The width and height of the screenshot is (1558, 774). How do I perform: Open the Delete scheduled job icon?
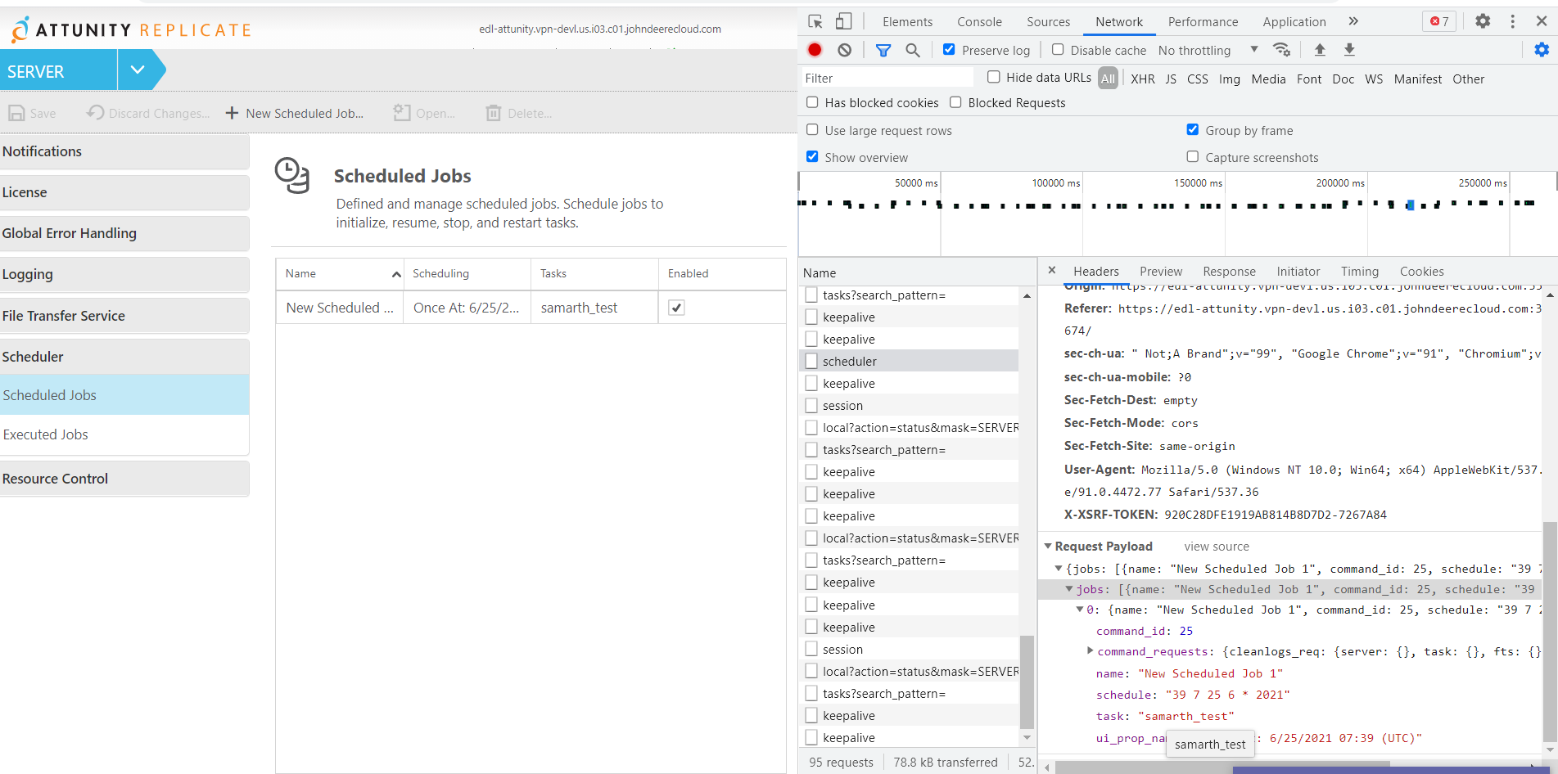pos(493,113)
